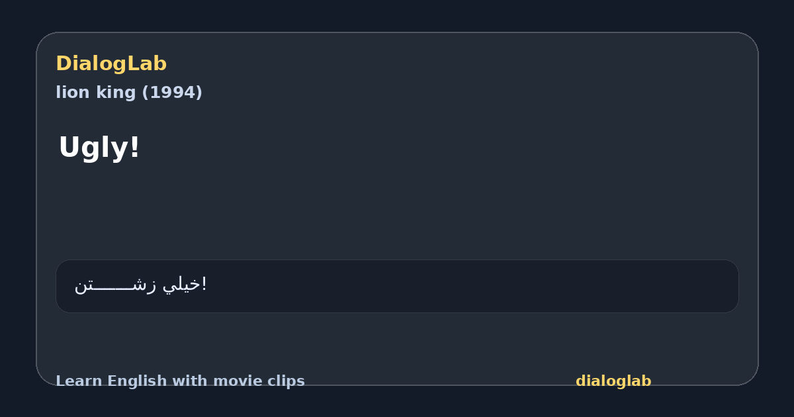The height and width of the screenshot is (417, 794).
Task: Click the "Learn English with movie clips" tagline
Action: pyautogui.click(x=180, y=381)
